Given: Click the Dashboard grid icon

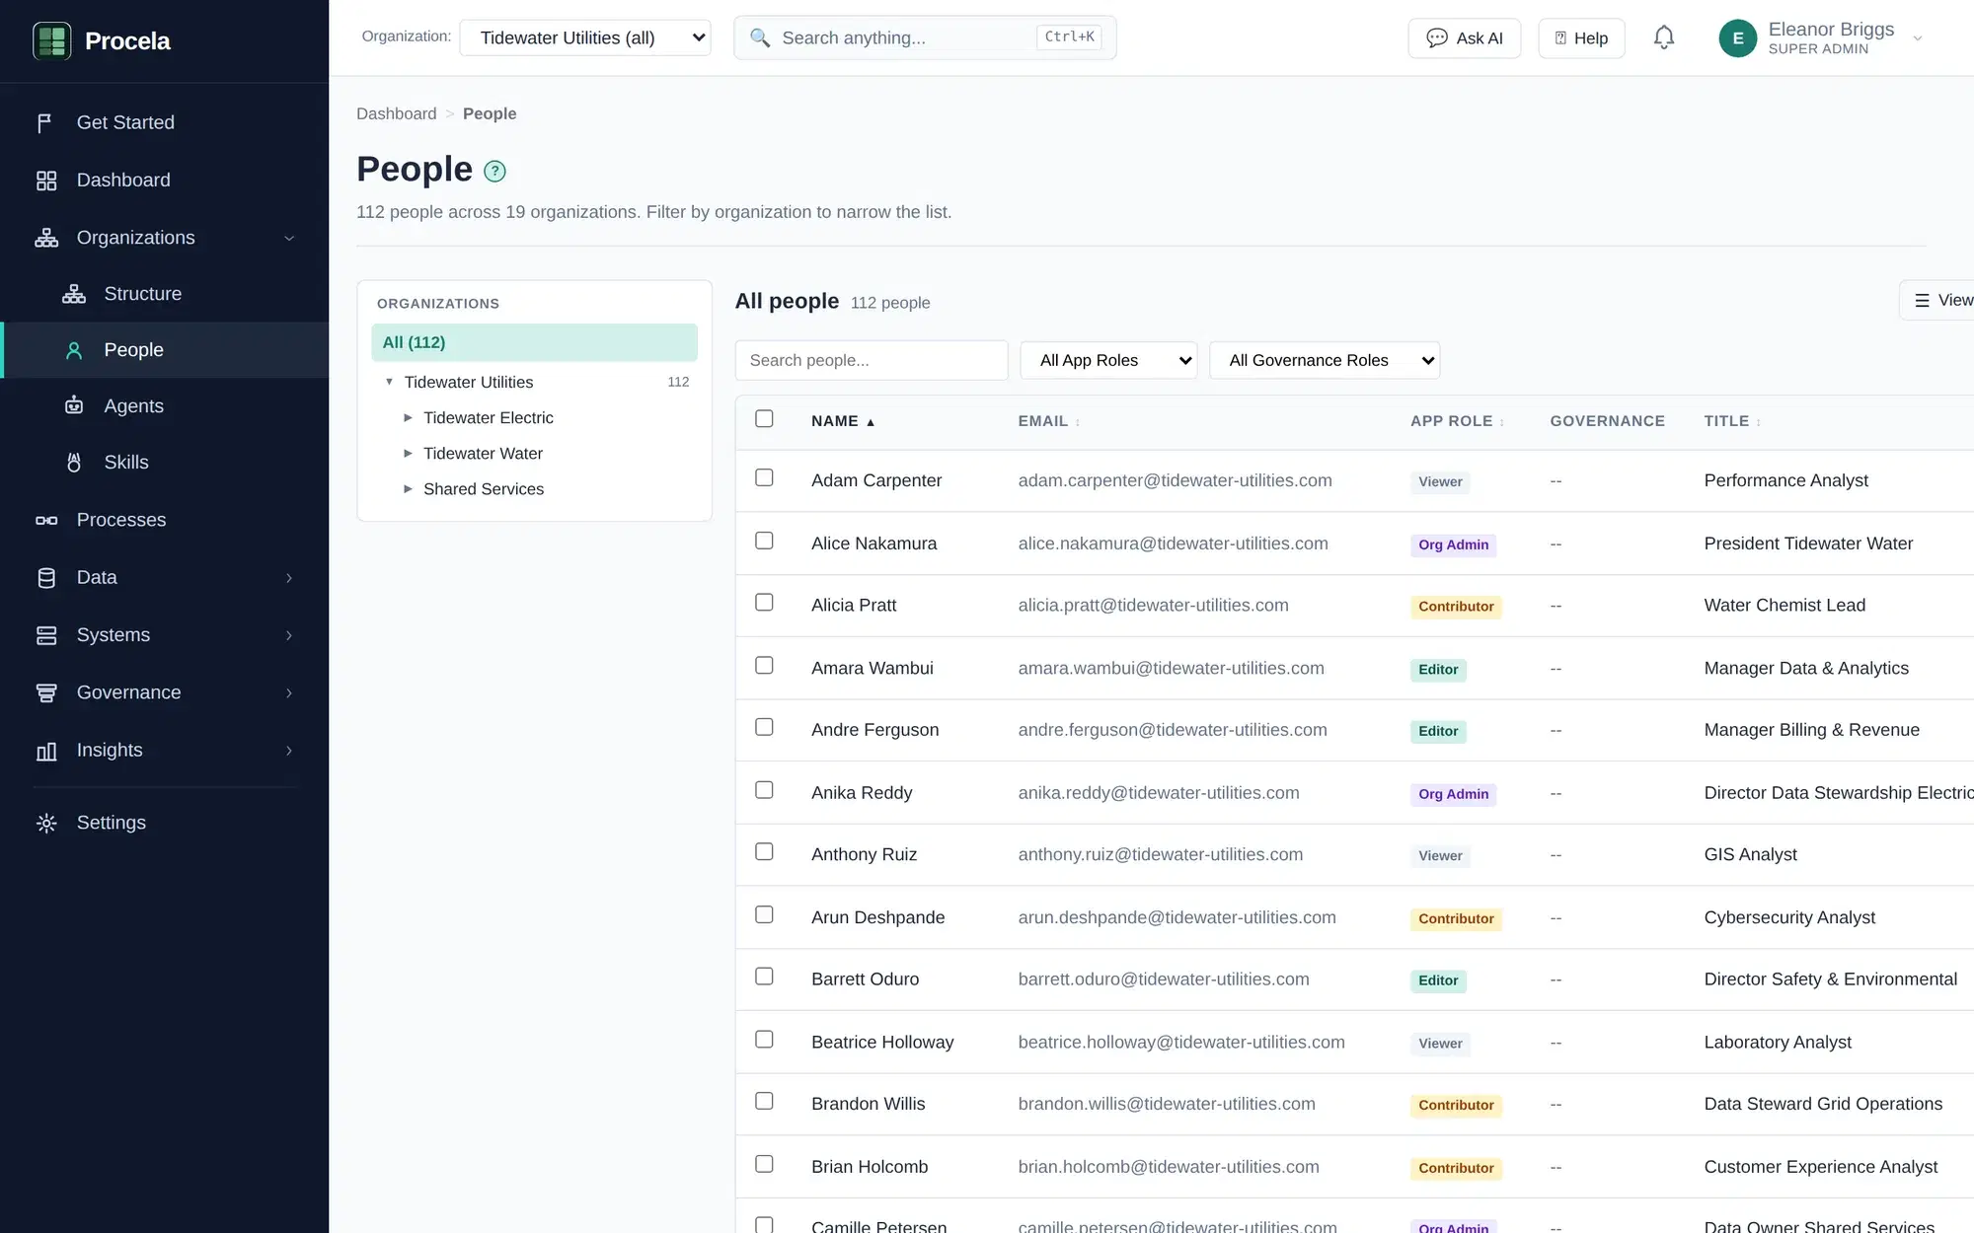Looking at the screenshot, I should click(x=45, y=181).
